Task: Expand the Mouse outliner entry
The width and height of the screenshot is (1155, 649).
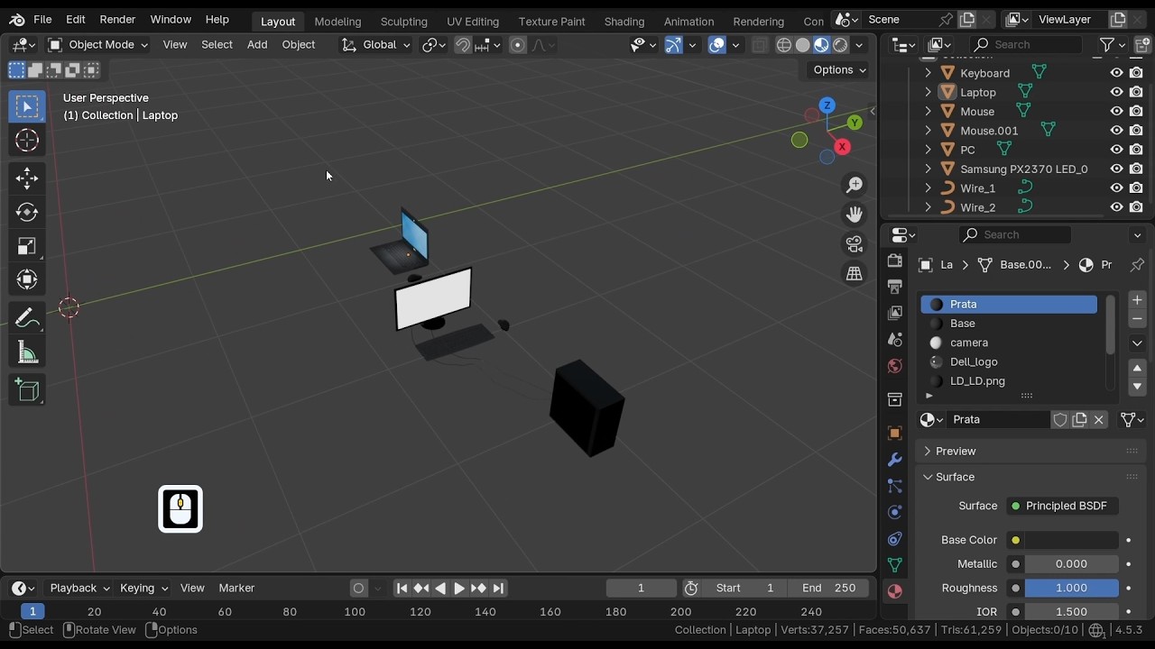Action: (928, 112)
